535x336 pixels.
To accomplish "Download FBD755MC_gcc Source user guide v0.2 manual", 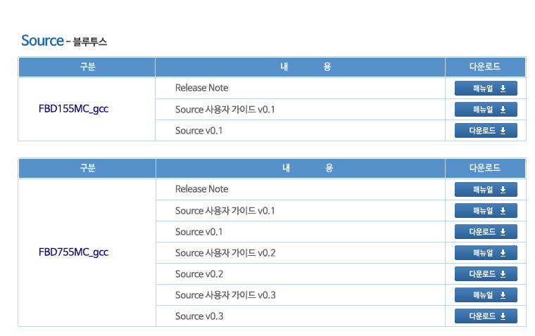I will coord(486,253).
